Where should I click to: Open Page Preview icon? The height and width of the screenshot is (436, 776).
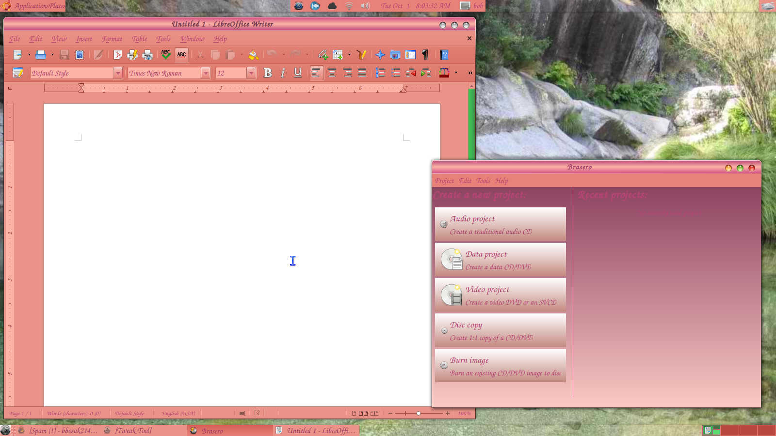click(147, 55)
